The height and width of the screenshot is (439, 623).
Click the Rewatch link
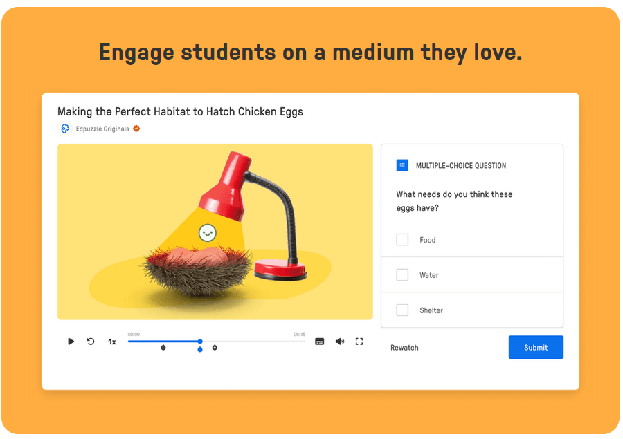404,348
